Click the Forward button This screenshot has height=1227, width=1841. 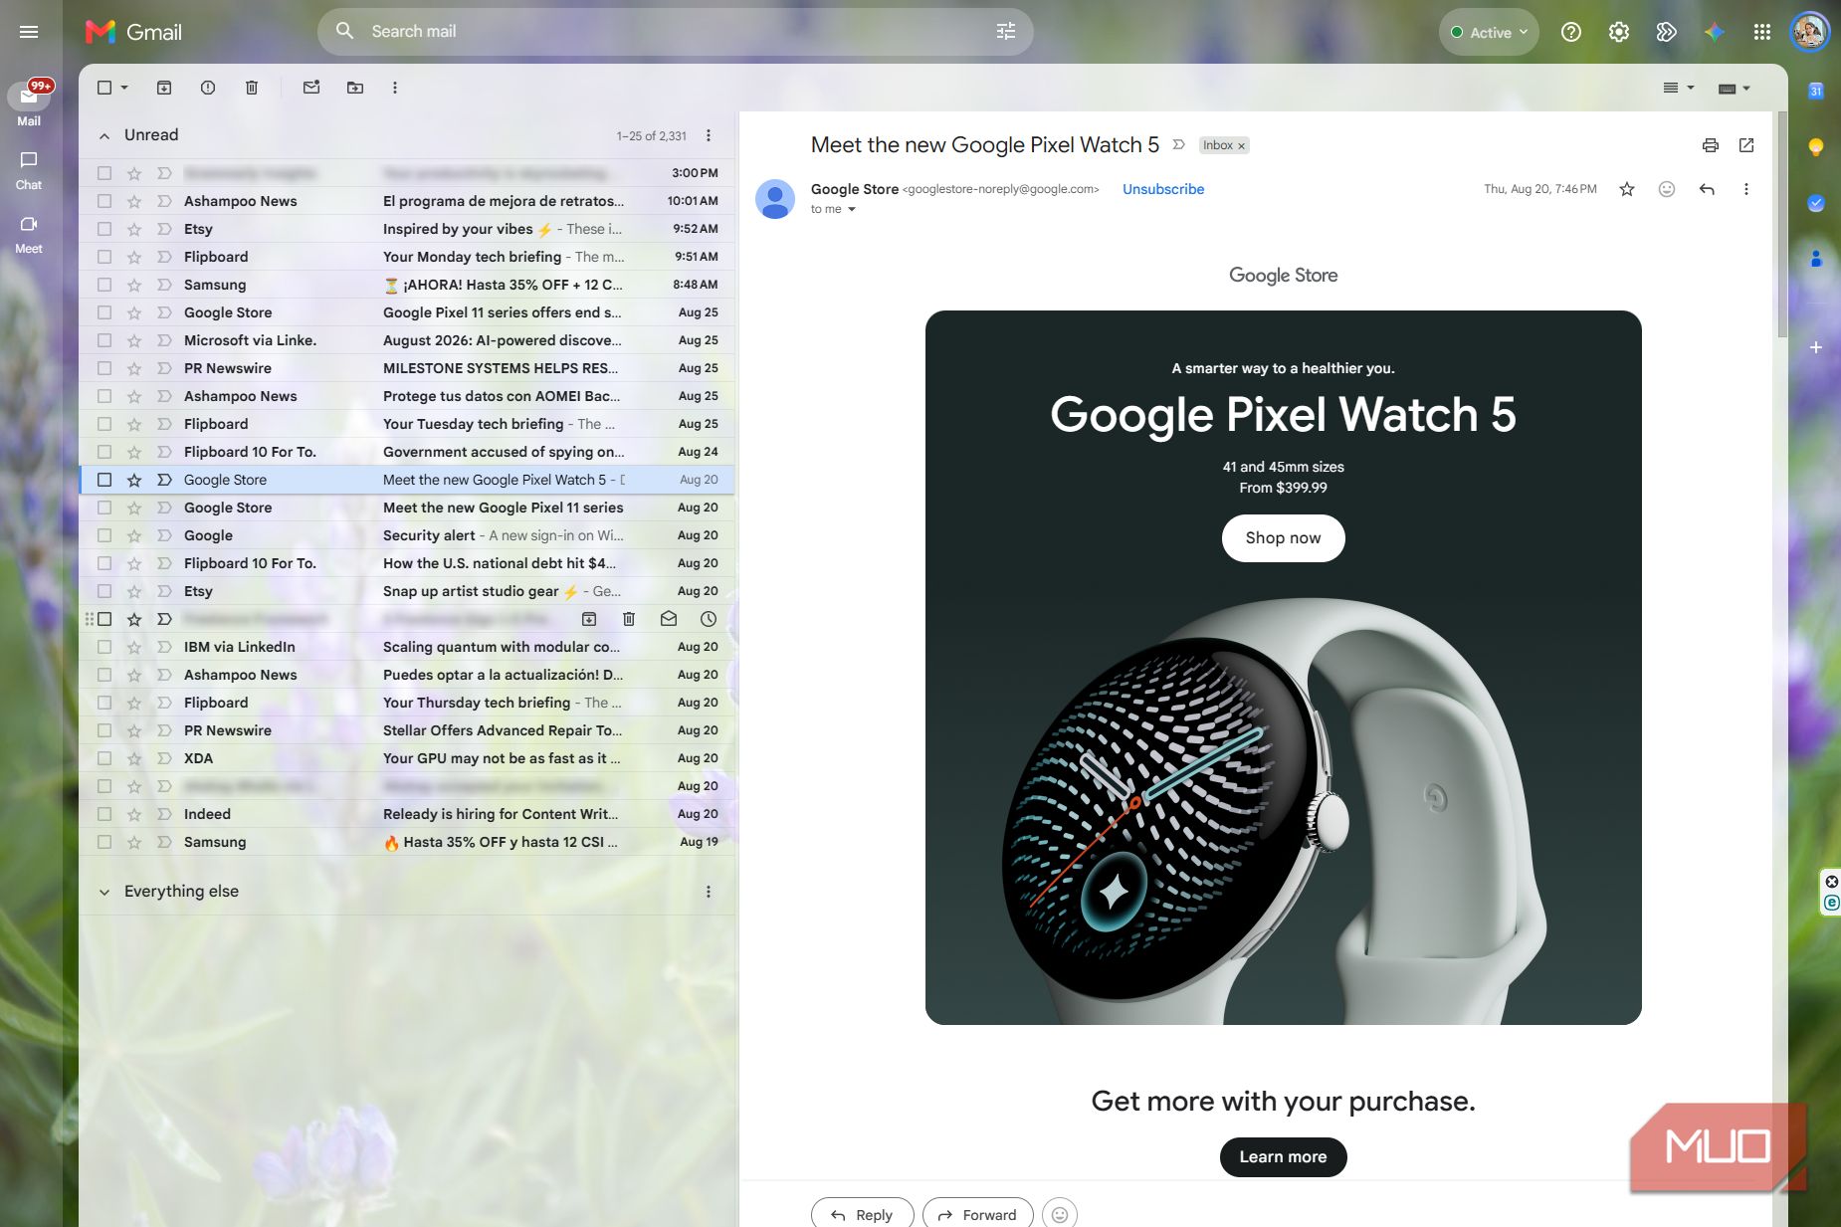point(977,1214)
